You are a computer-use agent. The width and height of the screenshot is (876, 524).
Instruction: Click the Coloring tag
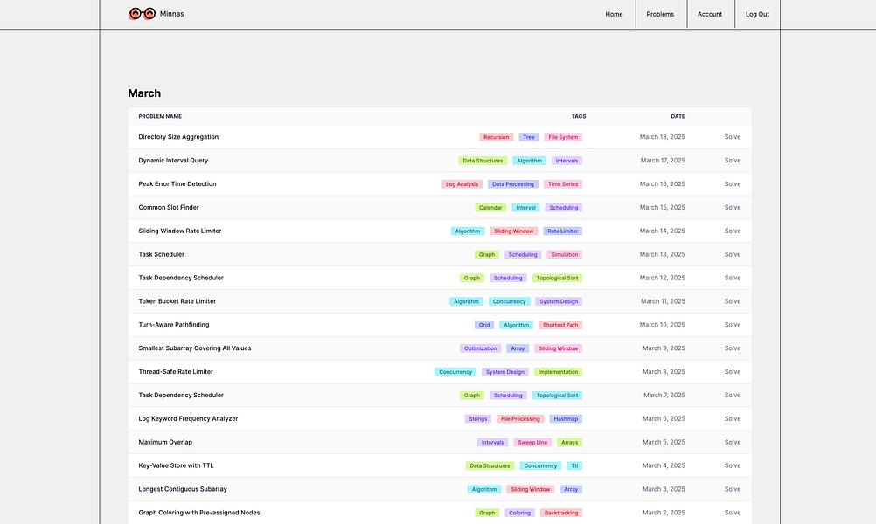[519, 513]
